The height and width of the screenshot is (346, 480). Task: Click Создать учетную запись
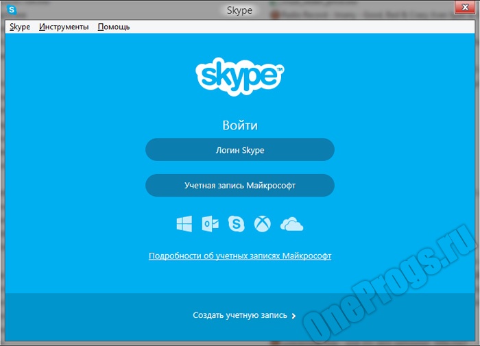pos(240,315)
